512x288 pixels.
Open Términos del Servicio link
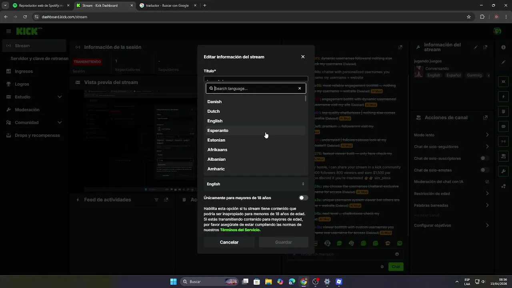click(x=240, y=230)
